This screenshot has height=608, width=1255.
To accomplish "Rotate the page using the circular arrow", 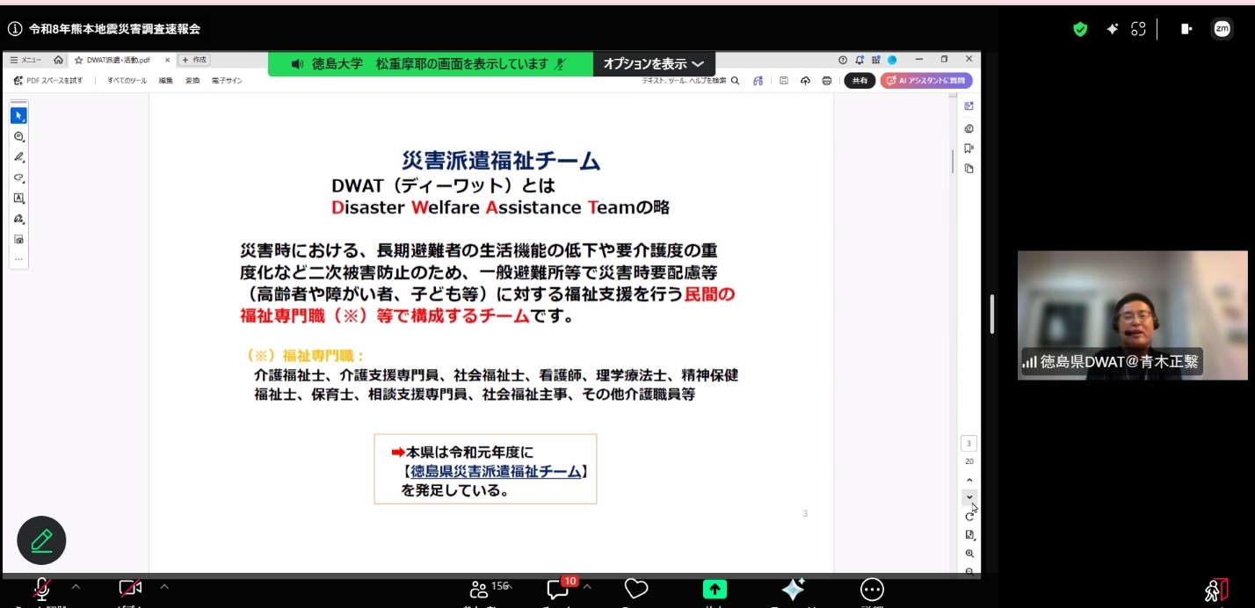I will point(969,516).
